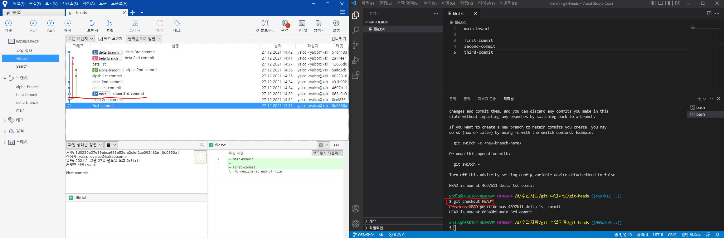Expand the Stashes (스태시) sidebar section
Viewport: 724px width, 238px height.
pyautogui.click(x=5, y=142)
